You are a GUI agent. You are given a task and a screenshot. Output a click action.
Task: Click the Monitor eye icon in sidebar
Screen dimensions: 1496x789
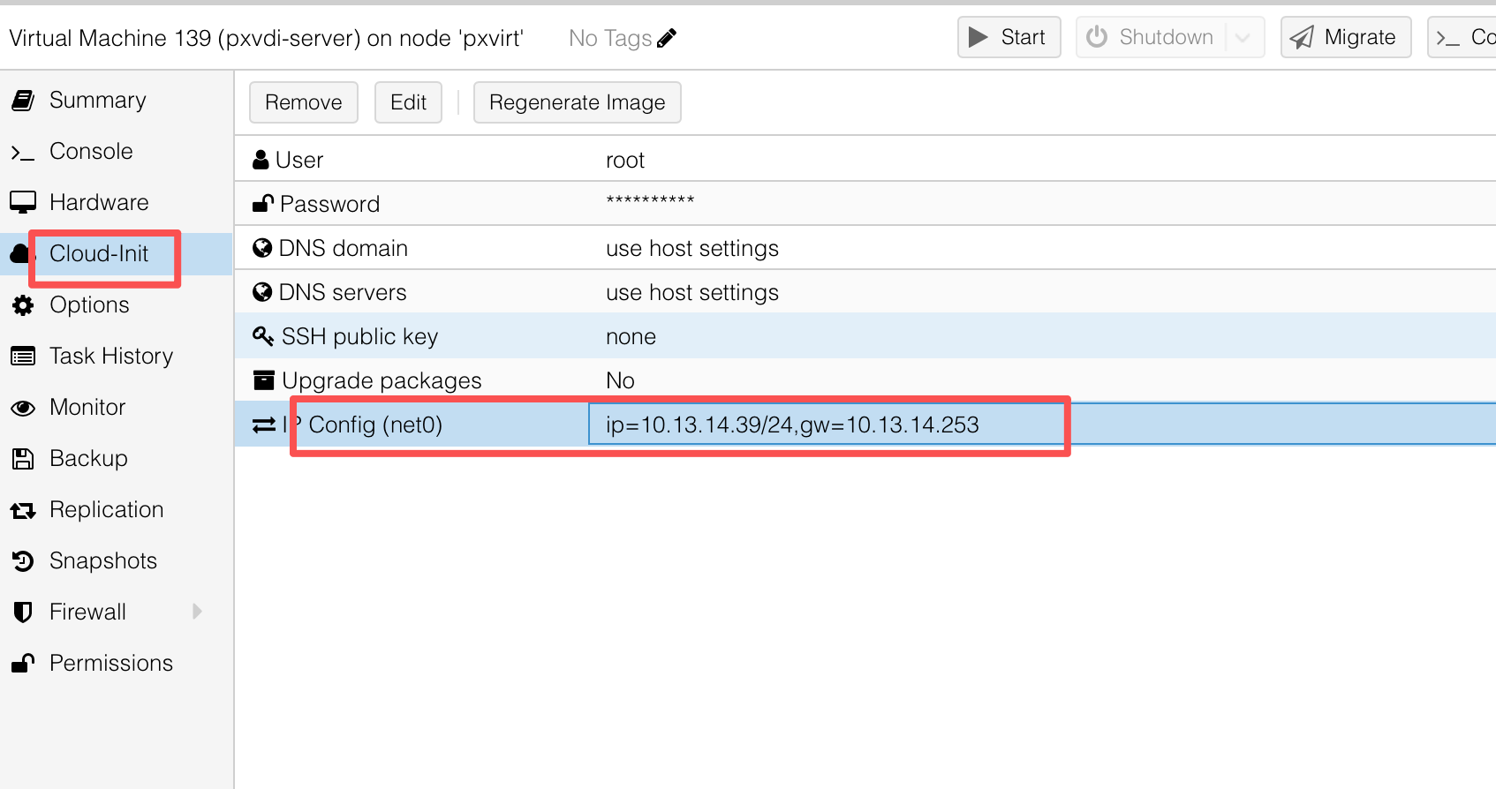[x=23, y=408]
